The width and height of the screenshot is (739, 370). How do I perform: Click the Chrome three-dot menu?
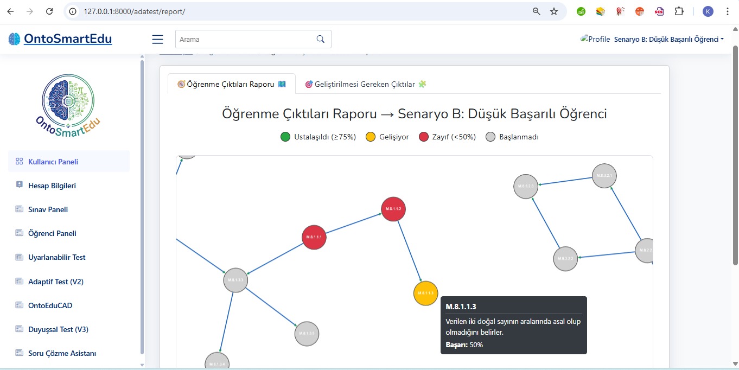[727, 11]
